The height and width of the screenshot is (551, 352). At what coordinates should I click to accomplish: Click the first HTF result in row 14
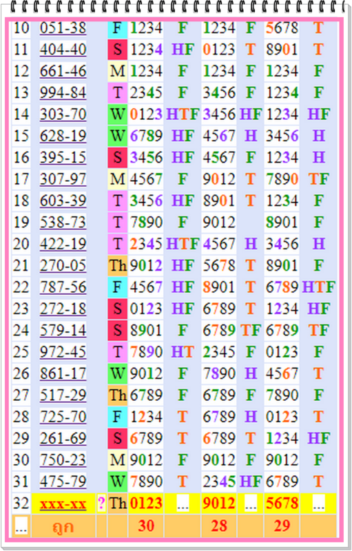click(x=183, y=114)
